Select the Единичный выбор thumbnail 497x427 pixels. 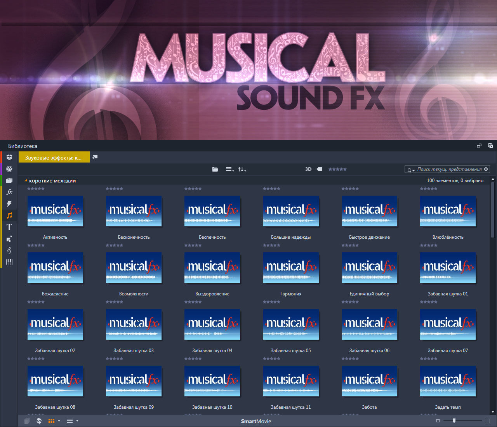(x=369, y=267)
